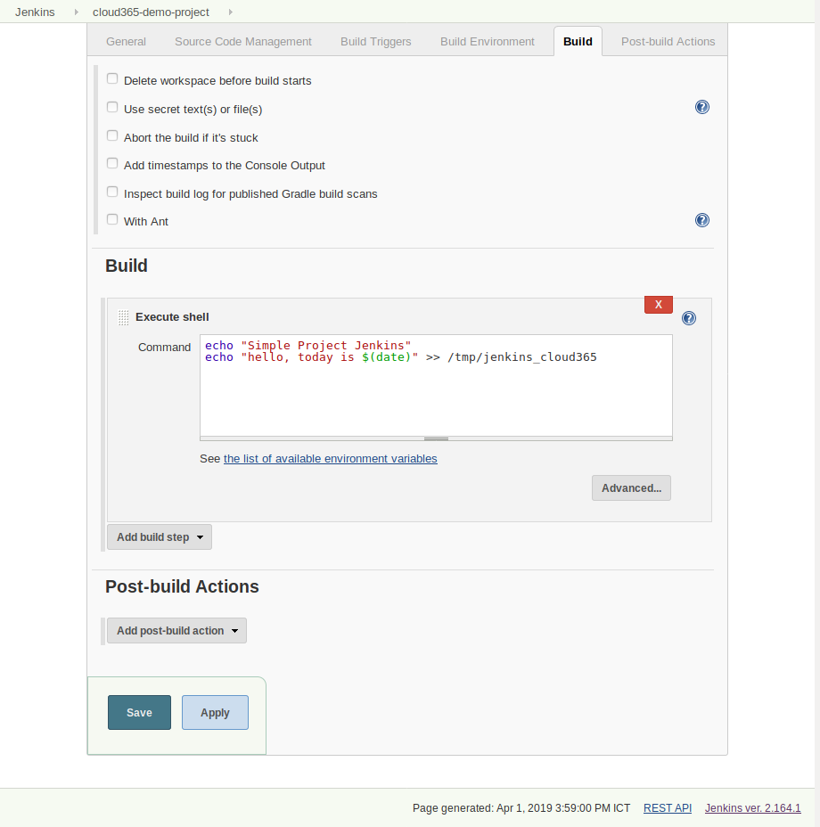Click help icon for secret text option

pos(701,107)
